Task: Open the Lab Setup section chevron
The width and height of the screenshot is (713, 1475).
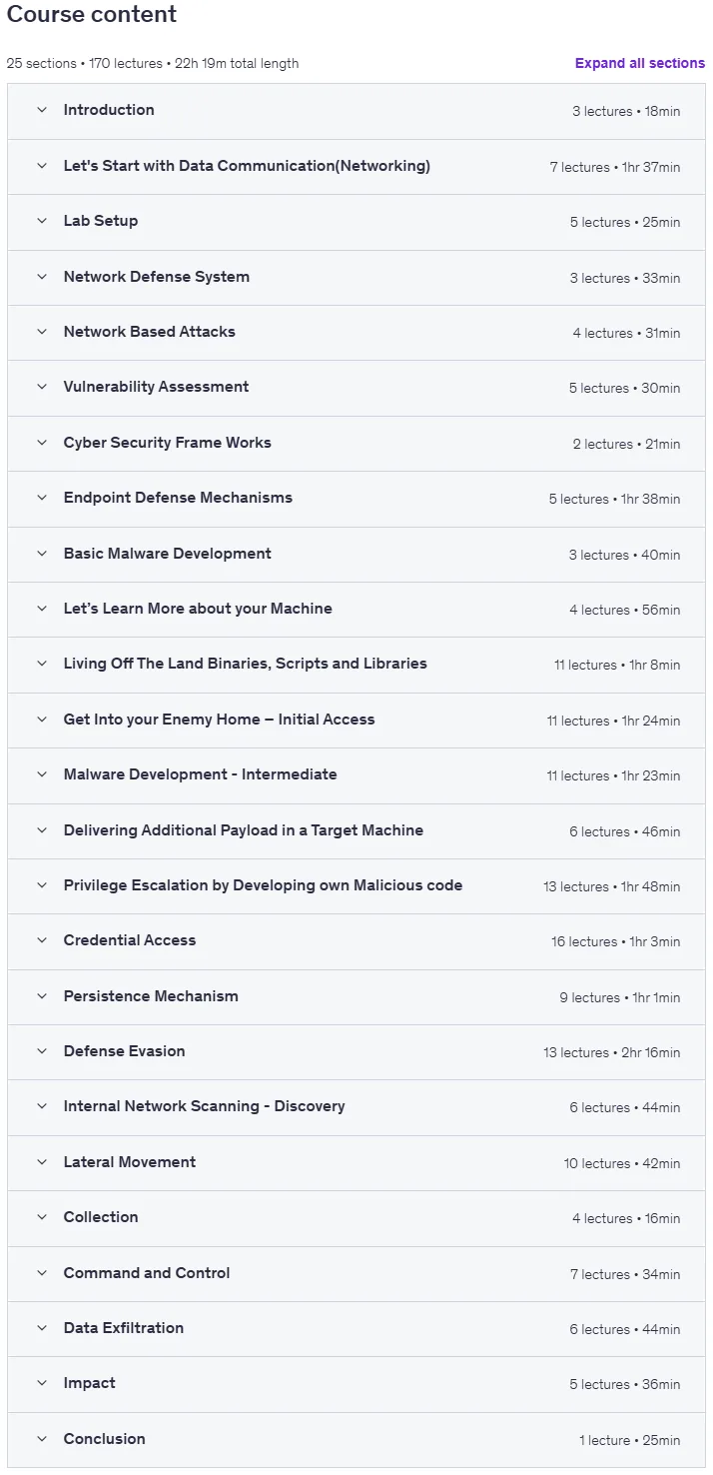Action: (x=42, y=221)
